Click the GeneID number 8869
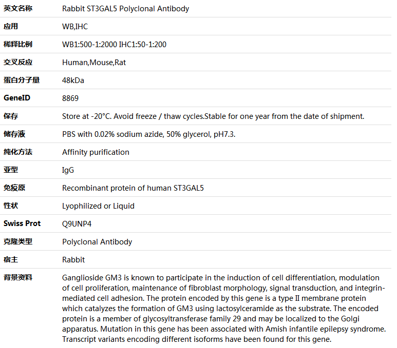The image size is (397, 348). pyautogui.click(x=70, y=98)
